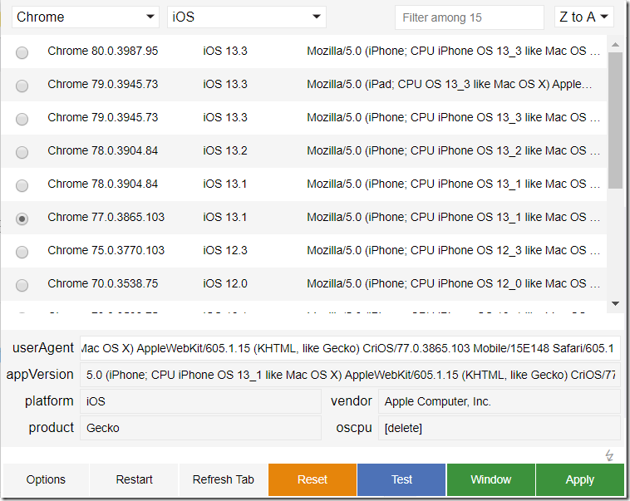Click the scrollbar up arrow
Image resolution: width=630 pixels, height=501 pixels.
point(615,45)
